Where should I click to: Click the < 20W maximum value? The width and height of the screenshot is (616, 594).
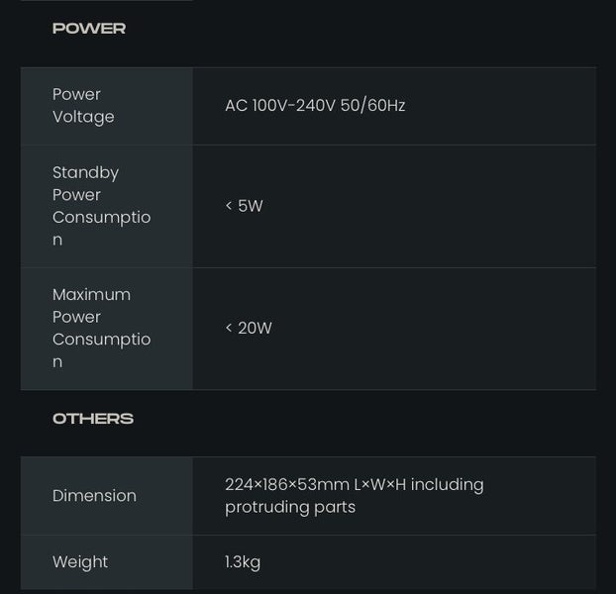pyautogui.click(x=249, y=328)
